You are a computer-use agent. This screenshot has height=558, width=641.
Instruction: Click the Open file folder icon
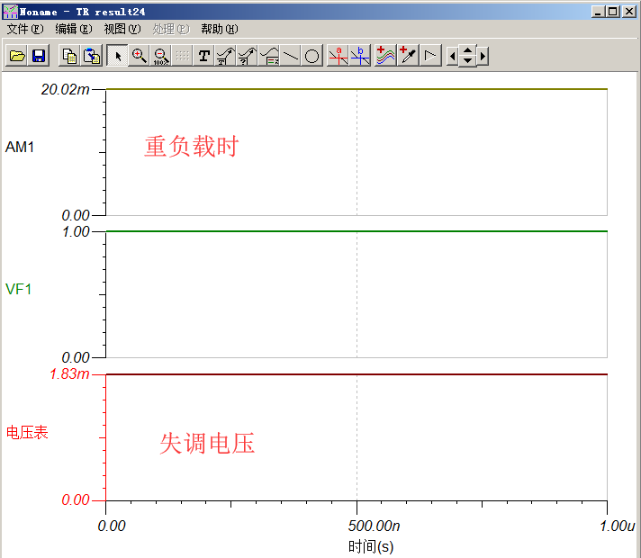17,56
